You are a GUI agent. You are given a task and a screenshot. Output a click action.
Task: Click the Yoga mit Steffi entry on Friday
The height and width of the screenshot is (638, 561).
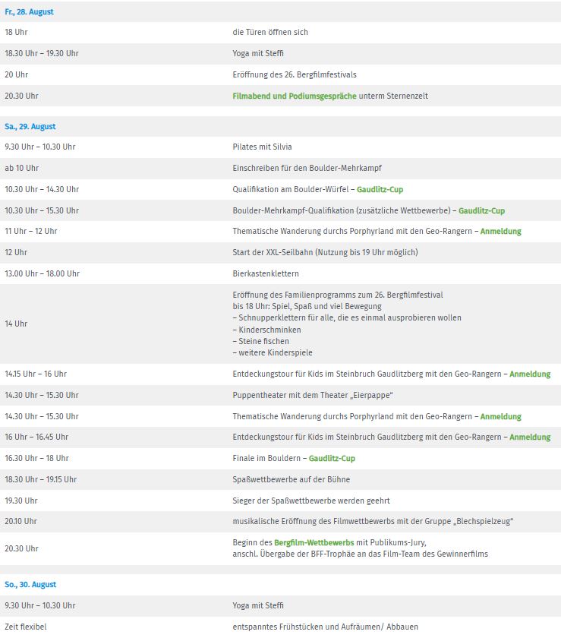click(258, 54)
